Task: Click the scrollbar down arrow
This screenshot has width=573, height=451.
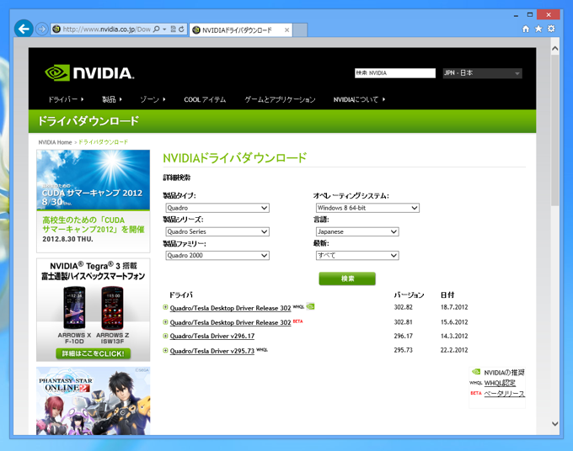Action: pos(554,423)
